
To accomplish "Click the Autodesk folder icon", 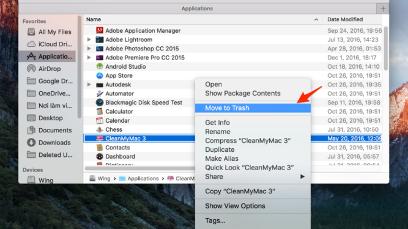I will click(x=99, y=84).
